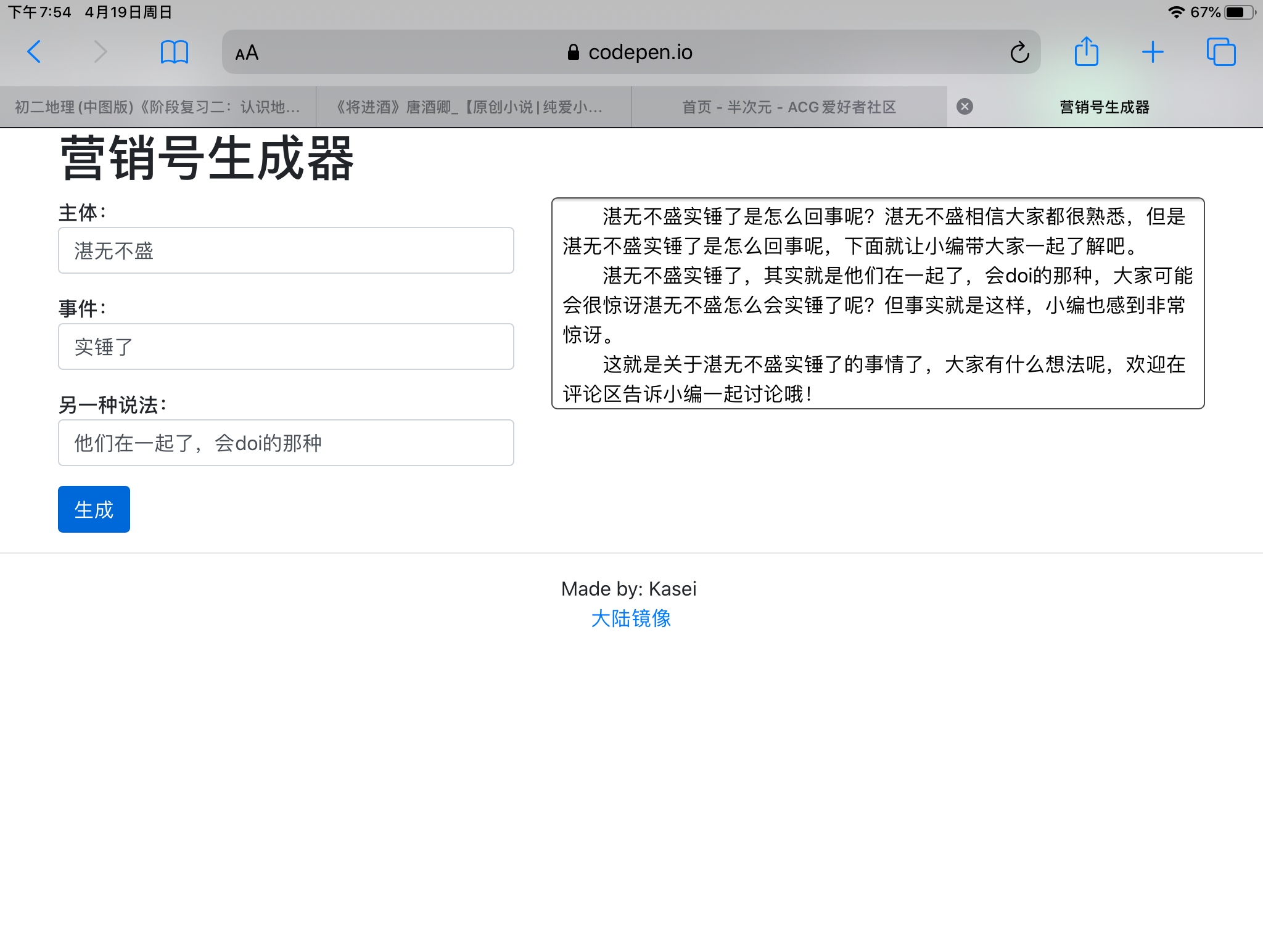This screenshot has height=947, width=1263.
Task: Close the 营销号生成器 tab
Action: pos(965,107)
